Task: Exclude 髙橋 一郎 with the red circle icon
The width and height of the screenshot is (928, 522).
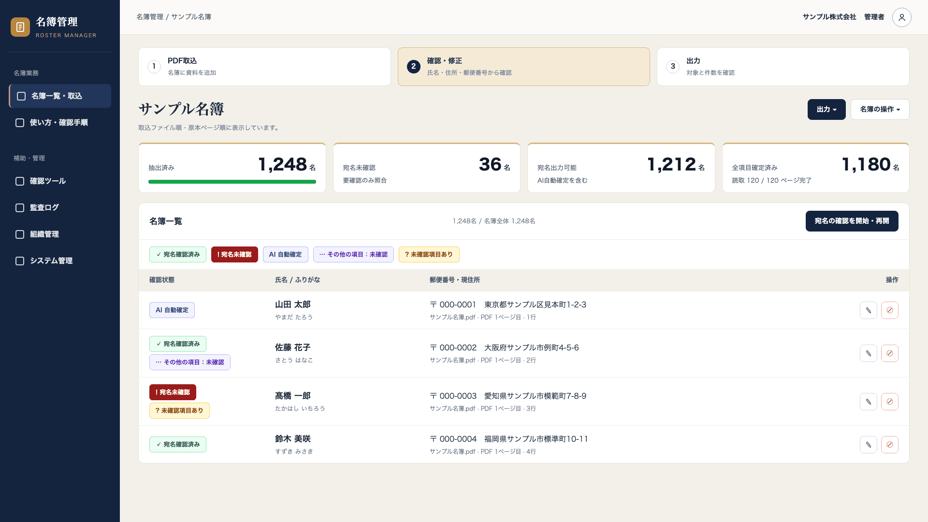Action: (x=889, y=402)
